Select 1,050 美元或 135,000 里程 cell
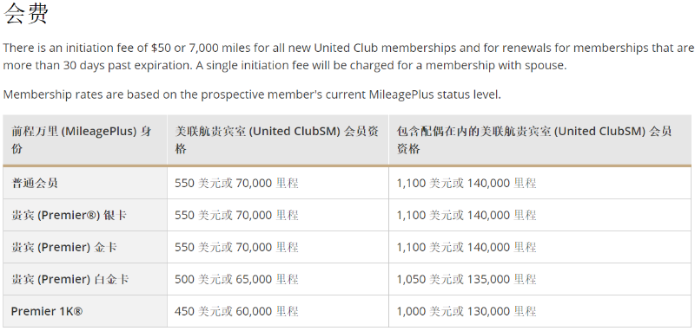The image size is (695, 331). point(539,279)
